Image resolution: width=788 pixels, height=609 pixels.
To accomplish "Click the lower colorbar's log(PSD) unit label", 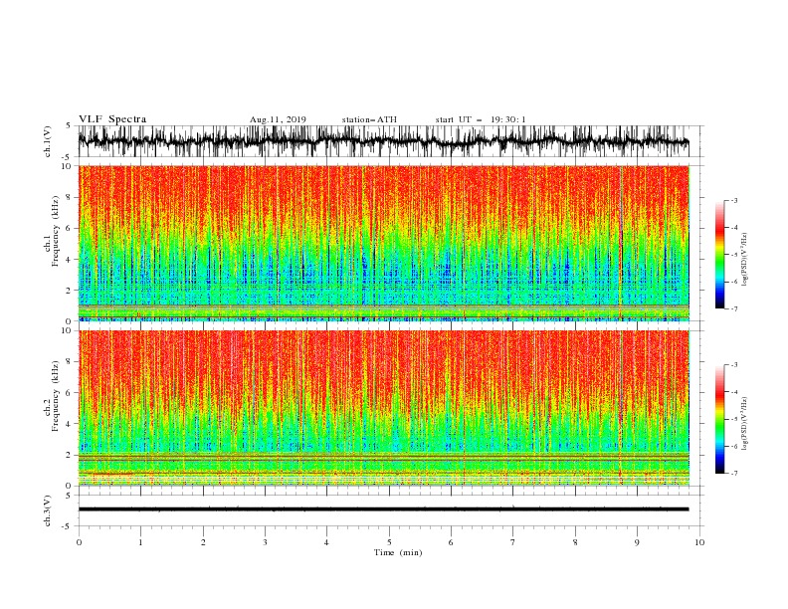I will (744, 423).
